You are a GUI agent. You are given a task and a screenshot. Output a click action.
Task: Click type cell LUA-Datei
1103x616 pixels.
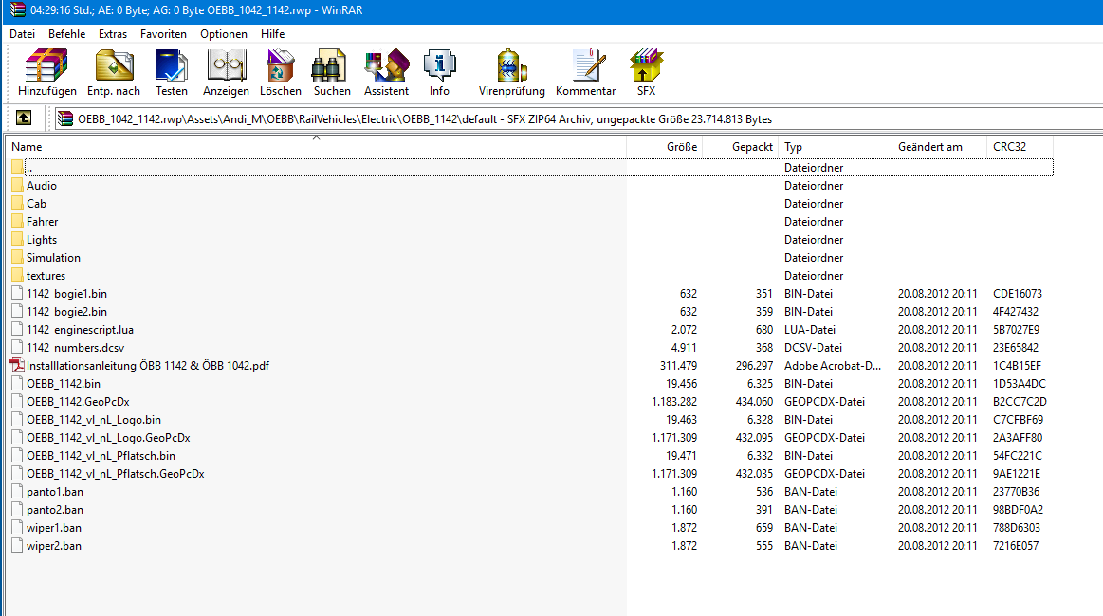(810, 330)
